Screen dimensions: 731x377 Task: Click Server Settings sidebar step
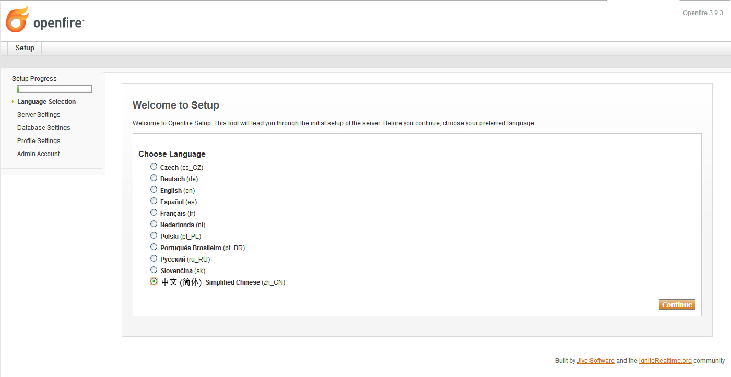[39, 115]
